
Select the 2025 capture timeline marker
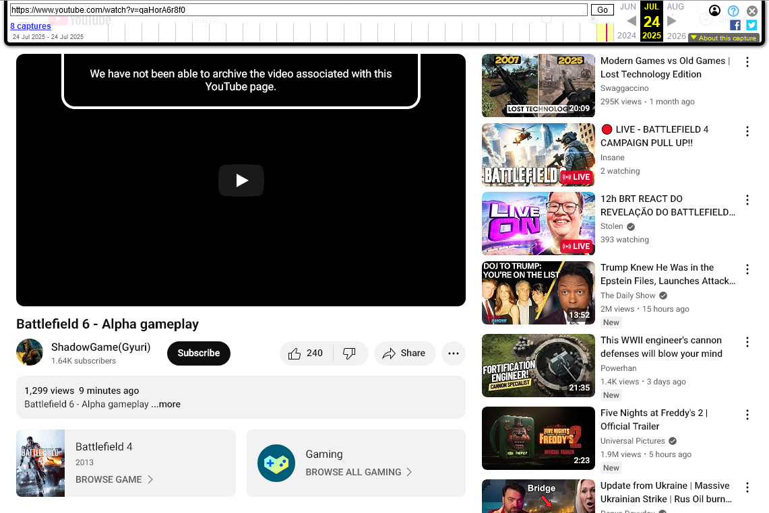606,32
